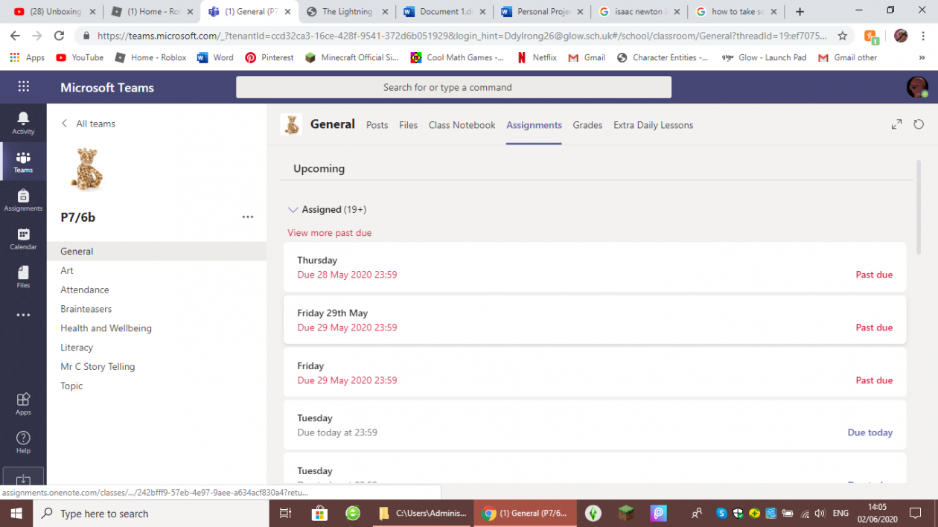Click the browser address bar
The height and width of the screenshot is (527, 938).
click(x=462, y=36)
